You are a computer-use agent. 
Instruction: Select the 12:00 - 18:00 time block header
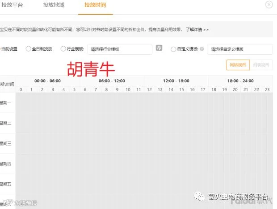pos(176,81)
